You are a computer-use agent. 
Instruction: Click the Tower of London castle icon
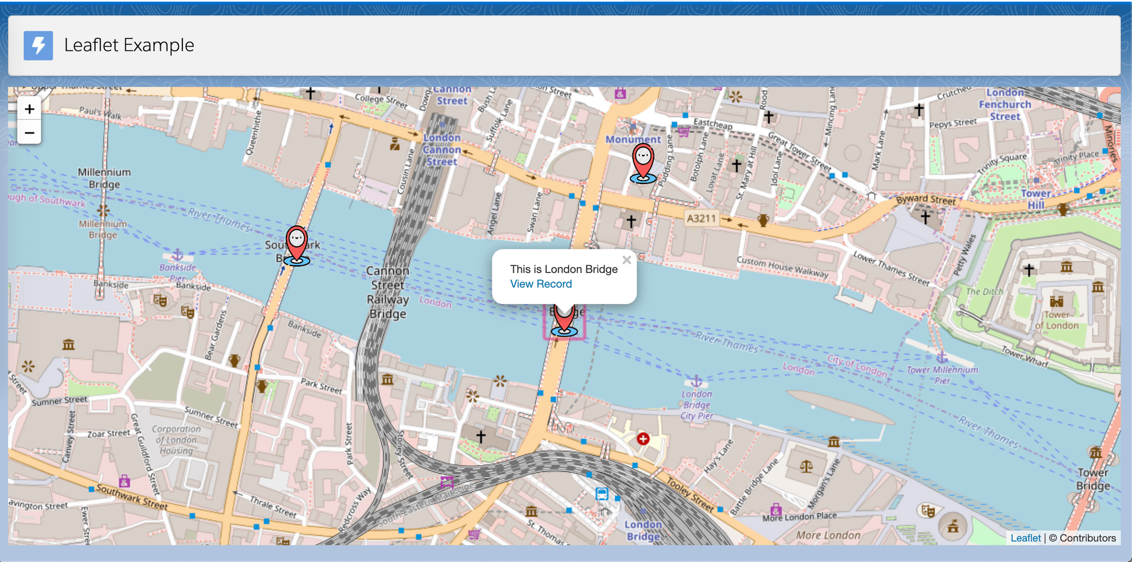(1056, 301)
